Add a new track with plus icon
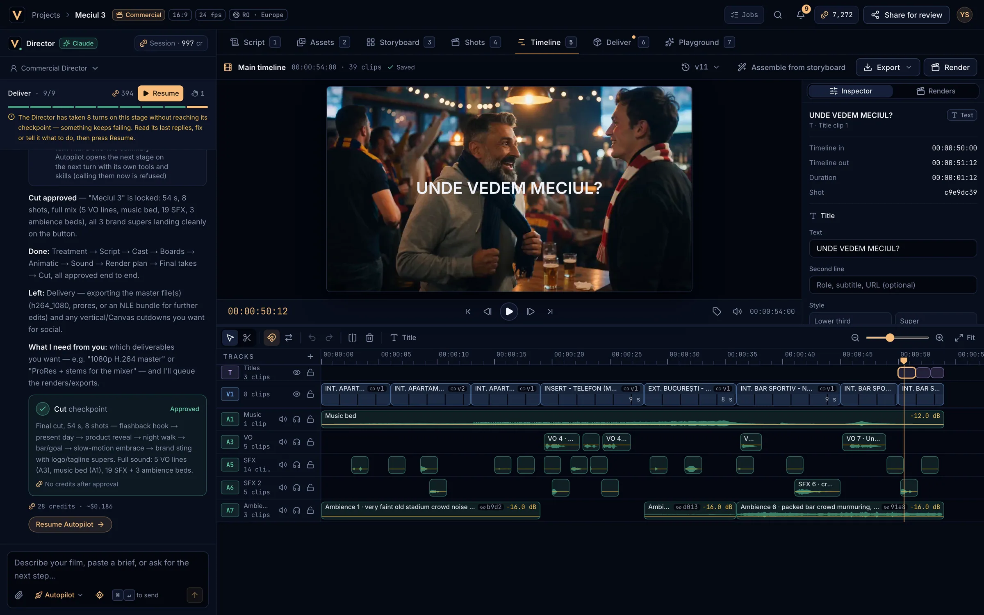Image resolution: width=984 pixels, height=615 pixels. (x=310, y=356)
